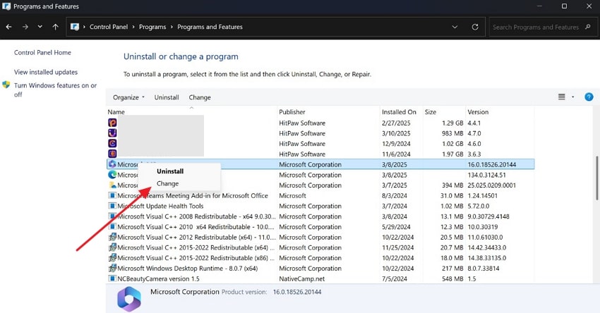
Task: Click the back navigation arrow
Action: (9, 27)
